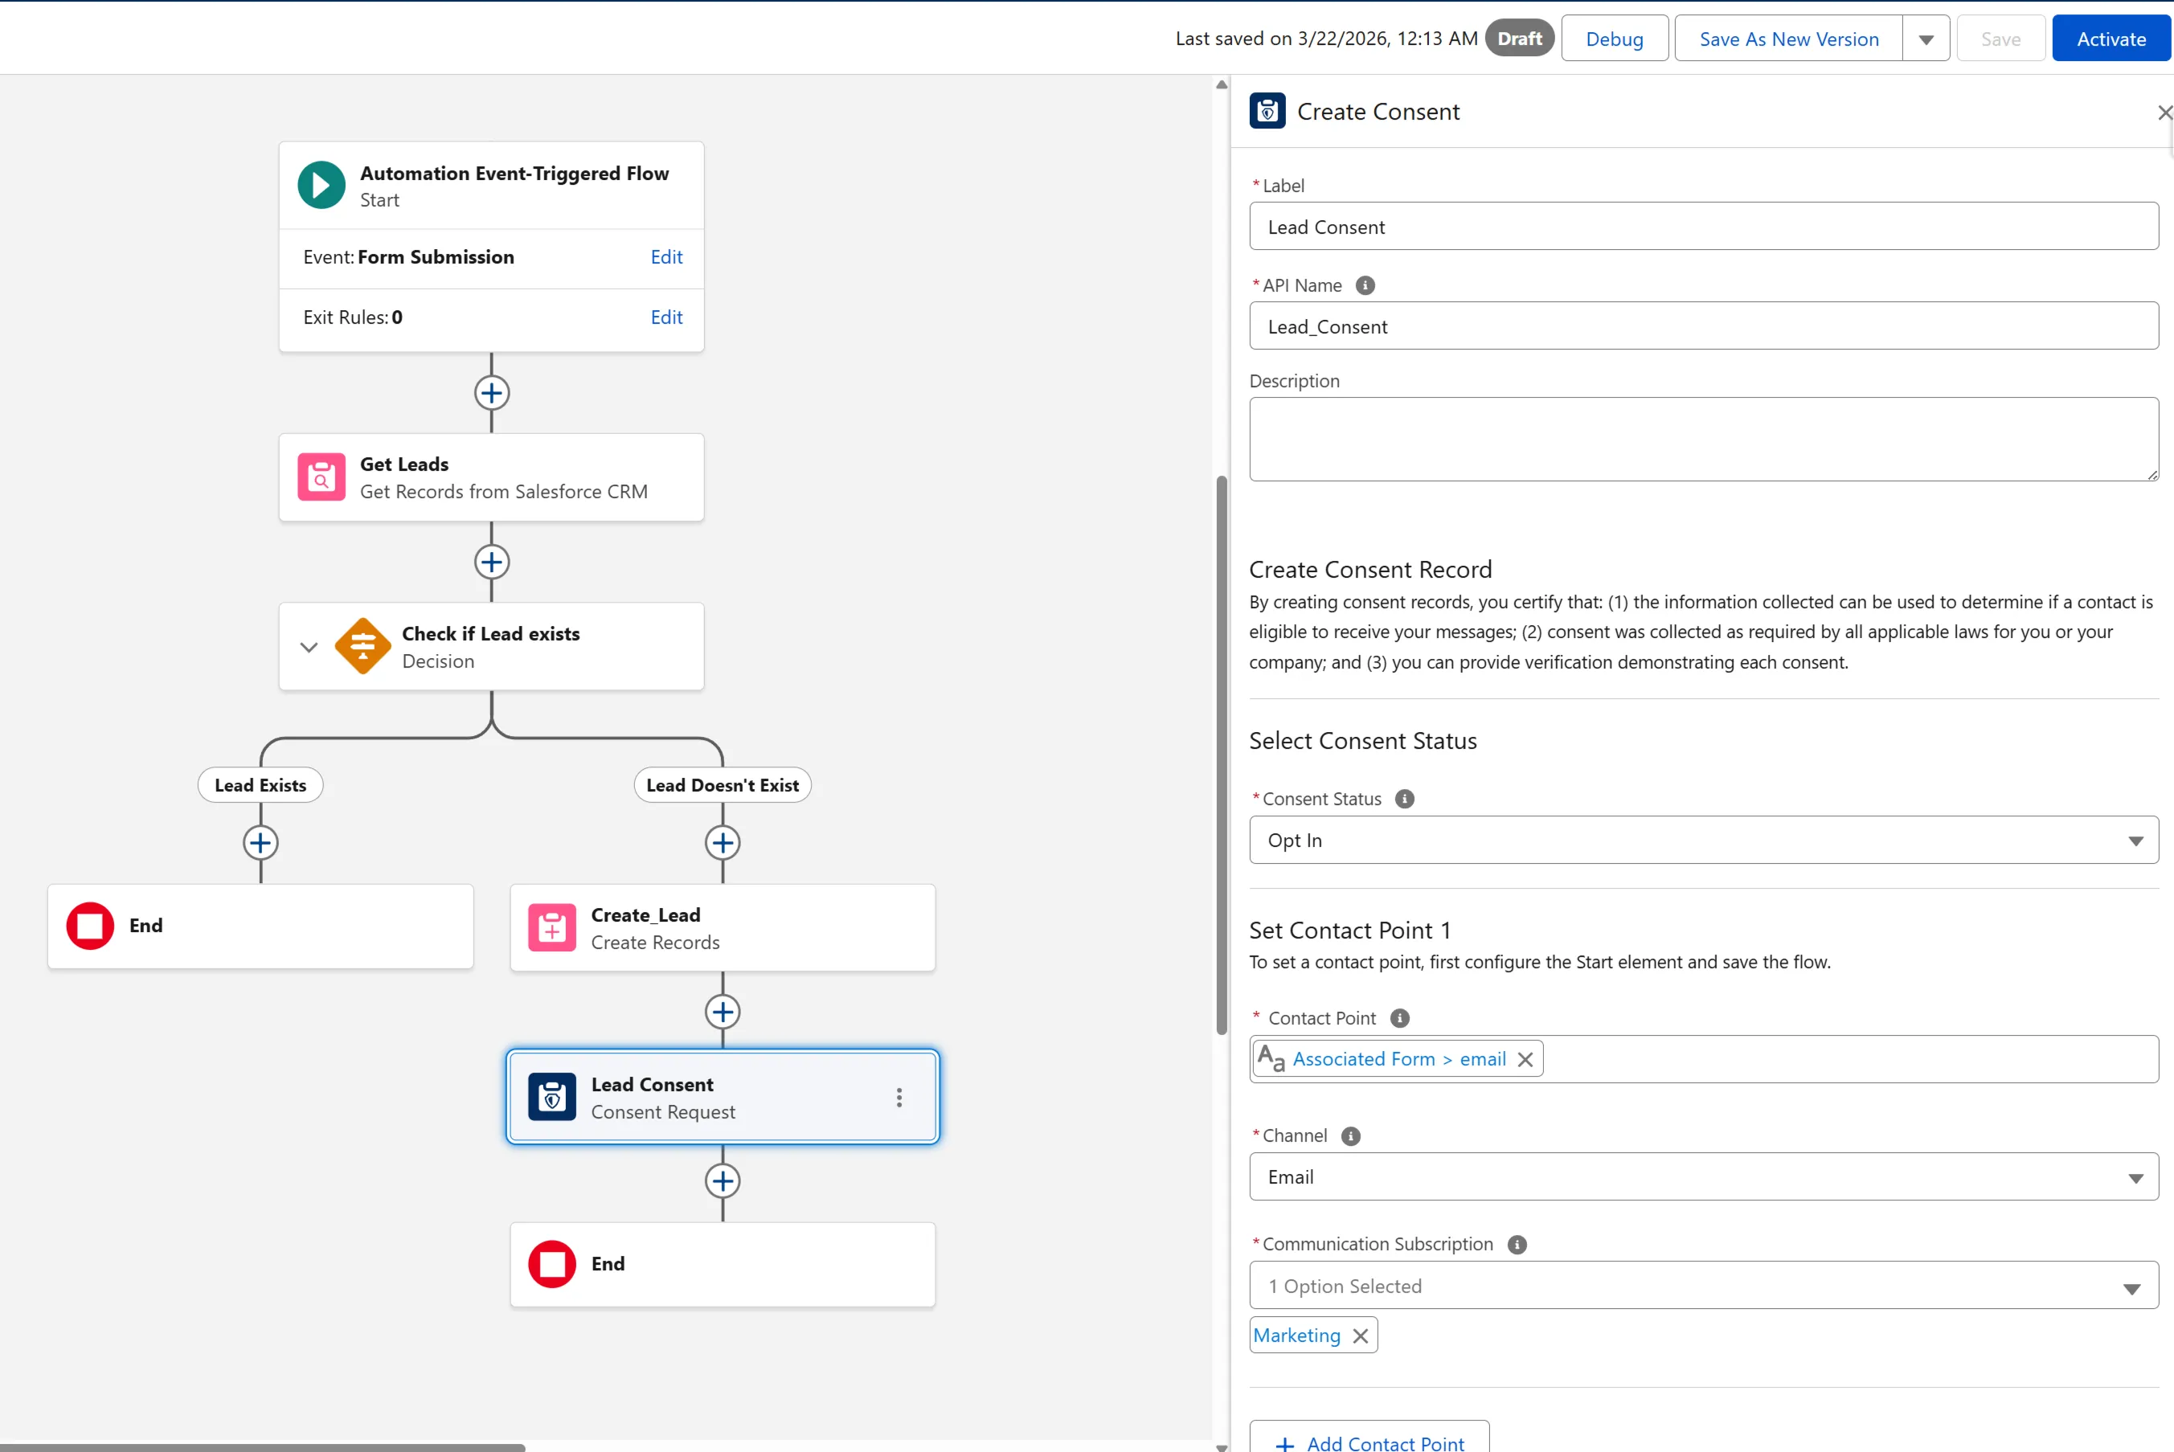Show API Name info tooltip
2174x1452 pixels.
pos(1365,285)
